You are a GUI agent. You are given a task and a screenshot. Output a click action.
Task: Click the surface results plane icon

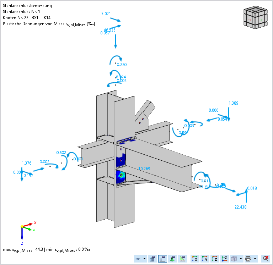point(138,259)
